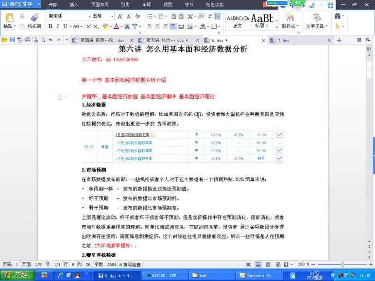This screenshot has width=375, height=281.
Task: Expand the underline style dropdown arrow
Action: pyautogui.click(x=70, y=27)
